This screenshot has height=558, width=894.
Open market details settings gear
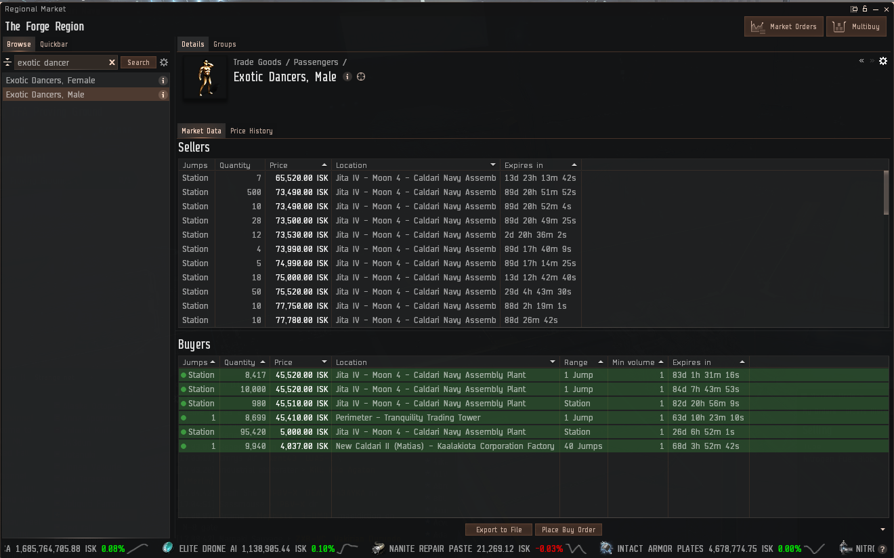(883, 61)
